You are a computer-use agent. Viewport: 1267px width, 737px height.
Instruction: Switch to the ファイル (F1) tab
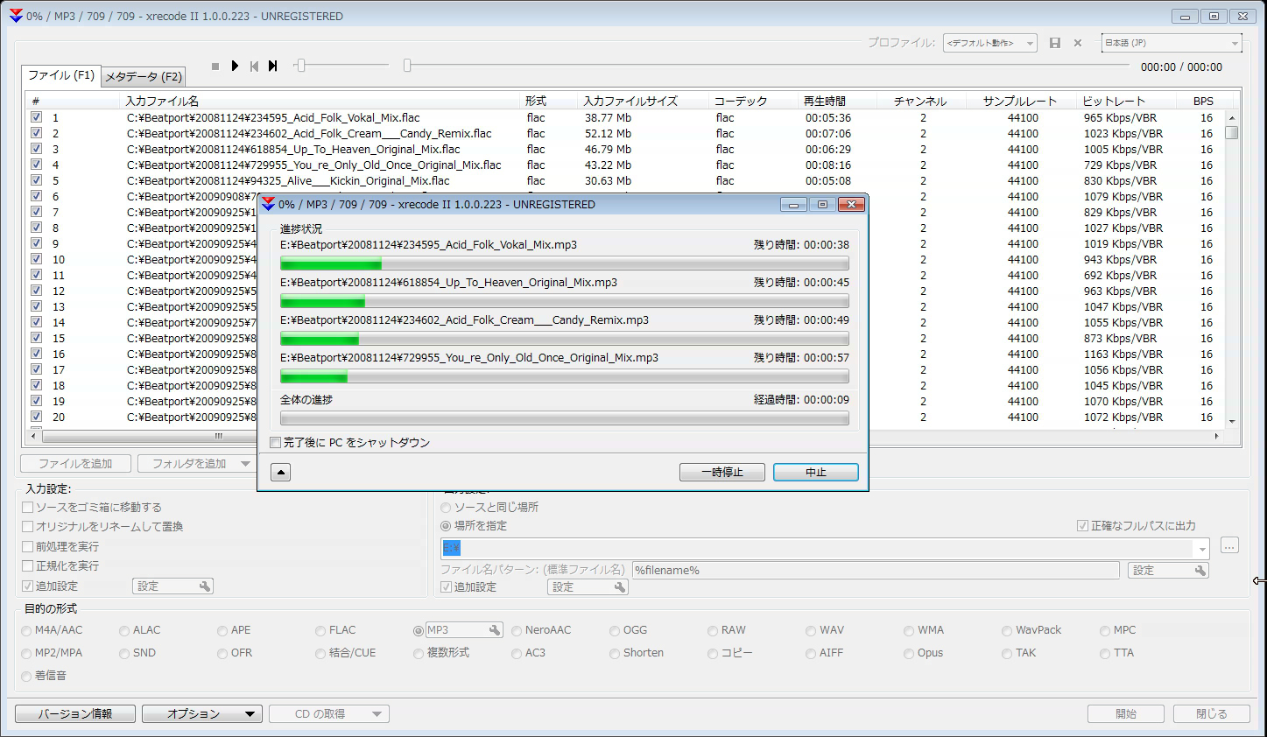click(61, 75)
